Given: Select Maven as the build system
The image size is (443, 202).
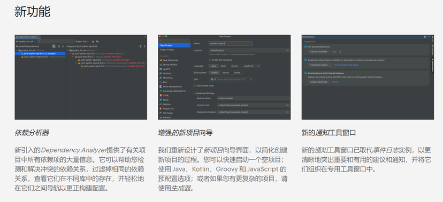Looking at the screenshot, I should click(x=225, y=72).
